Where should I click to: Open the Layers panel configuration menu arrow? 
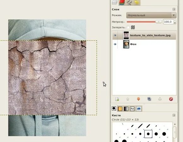tap(174, 9)
